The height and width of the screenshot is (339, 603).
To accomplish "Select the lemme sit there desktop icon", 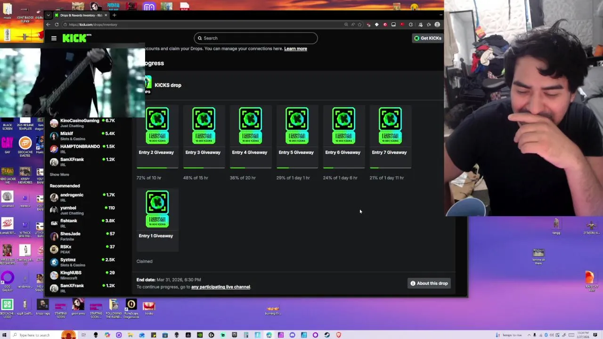I will (x=538, y=256).
